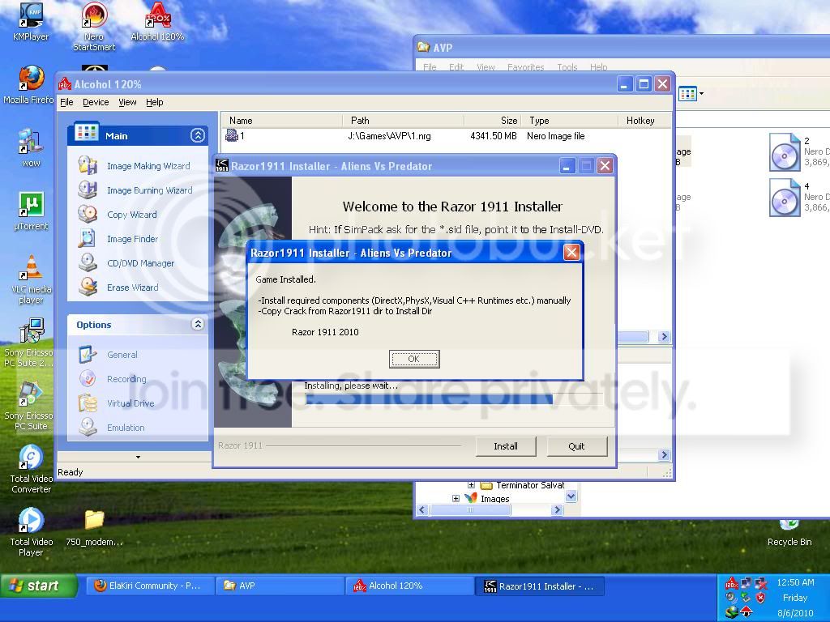
Task: Click the Type column header in Alcohol
Action: click(x=570, y=121)
